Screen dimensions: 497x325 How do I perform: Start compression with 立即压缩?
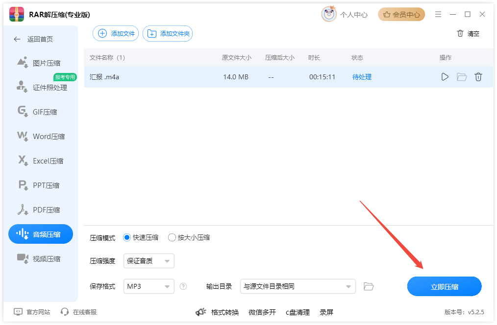pyautogui.click(x=445, y=286)
